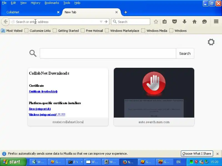This screenshot has width=222, height=166.
Task: Click the first W... taskbar button
Action: (x=38, y=162)
